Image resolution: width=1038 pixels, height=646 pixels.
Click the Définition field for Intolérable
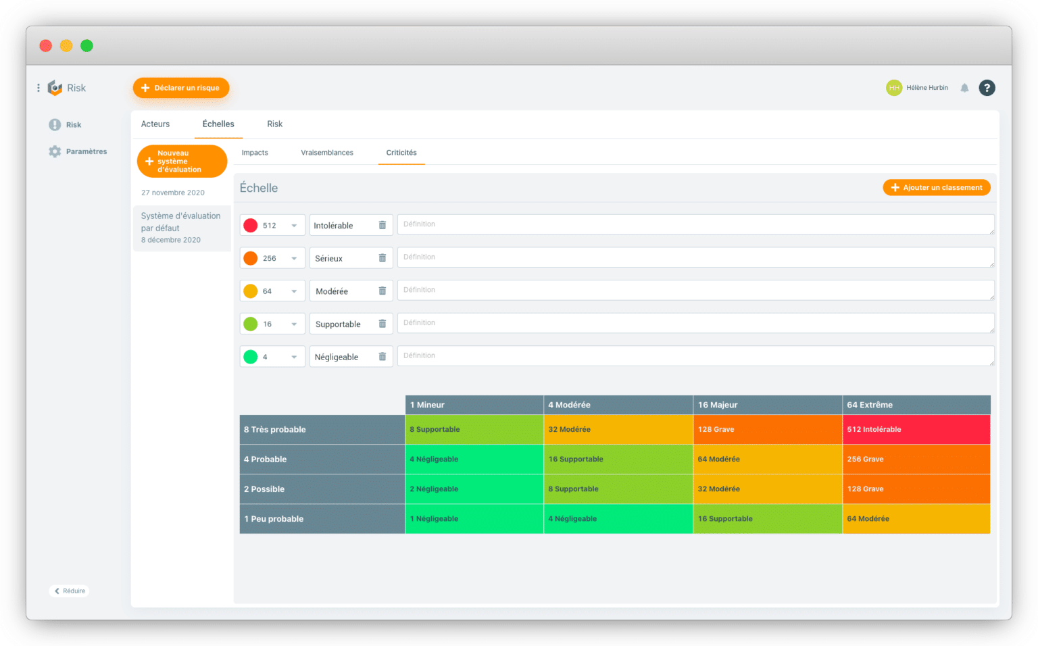pyautogui.click(x=695, y=224)
